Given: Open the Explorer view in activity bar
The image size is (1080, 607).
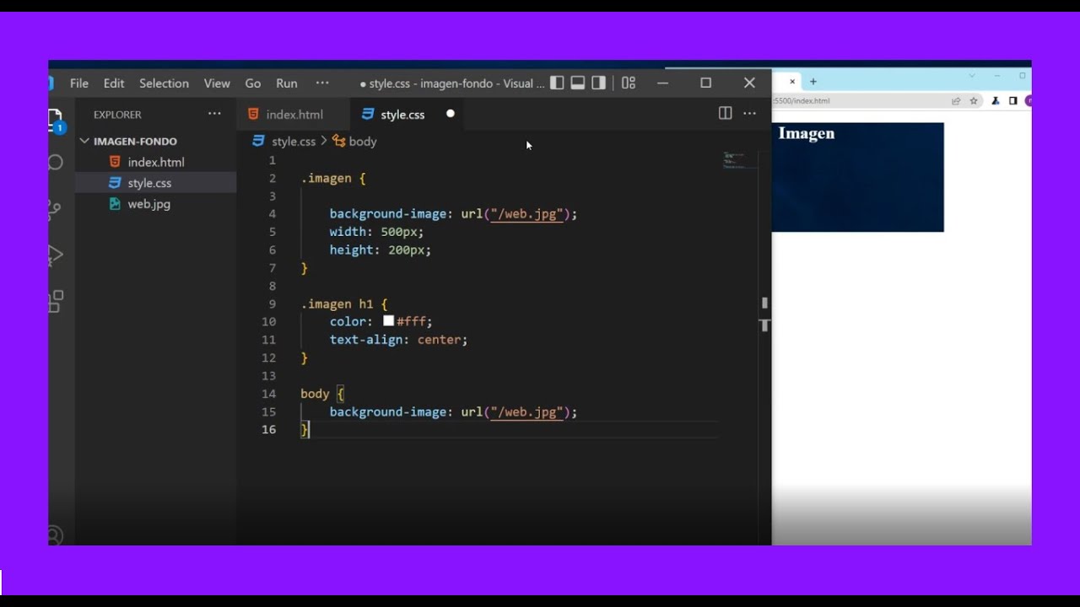Looking at the screenshot, I should click(x=56, y=120).
